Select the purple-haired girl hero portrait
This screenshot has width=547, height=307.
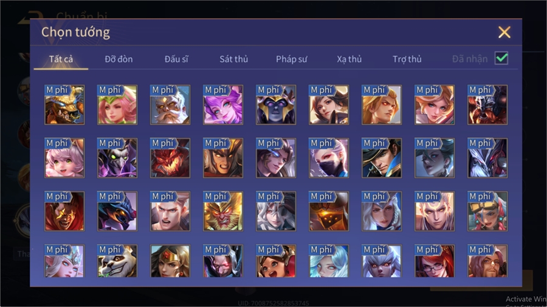(223, 105)
